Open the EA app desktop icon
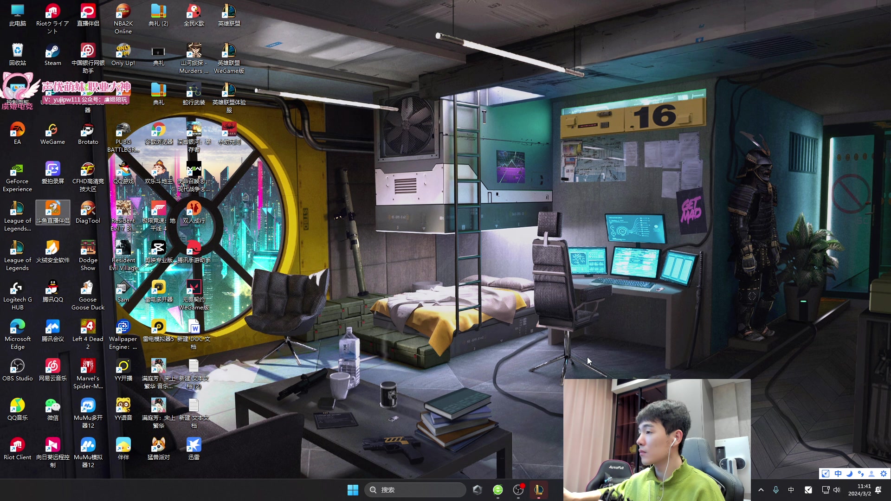 click(17, 134)
